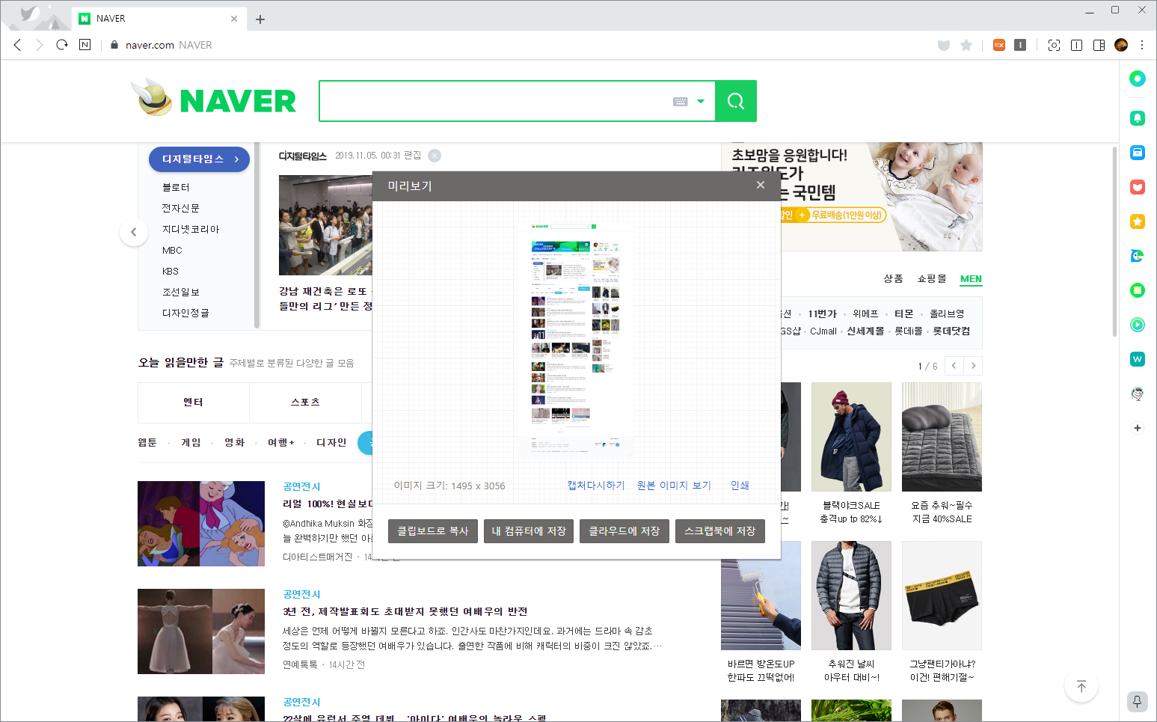Open the red pocket sidebar icon
Image resolution: width=1157 pixels, height=722 pixels.
[1138, 187]
